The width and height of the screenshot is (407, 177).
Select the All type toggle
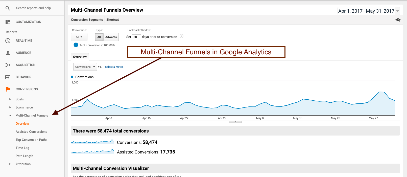click(x=99, y=37)
